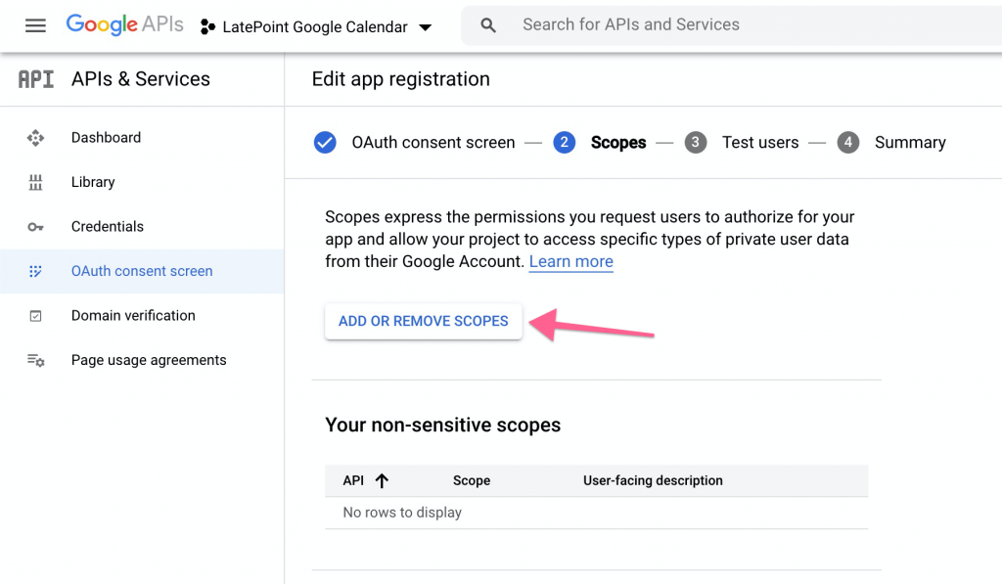
Task: Select the Test users step
Action: pyautogui.click(x=742, y=142)
